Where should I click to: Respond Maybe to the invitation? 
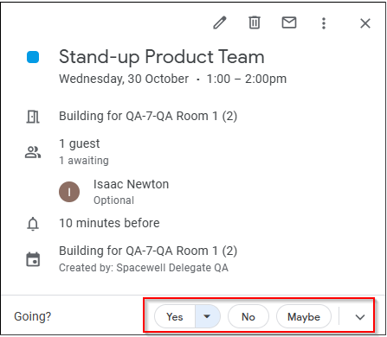[304, 316]
